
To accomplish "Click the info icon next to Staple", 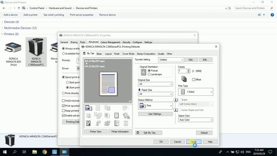I will [176, 100].
